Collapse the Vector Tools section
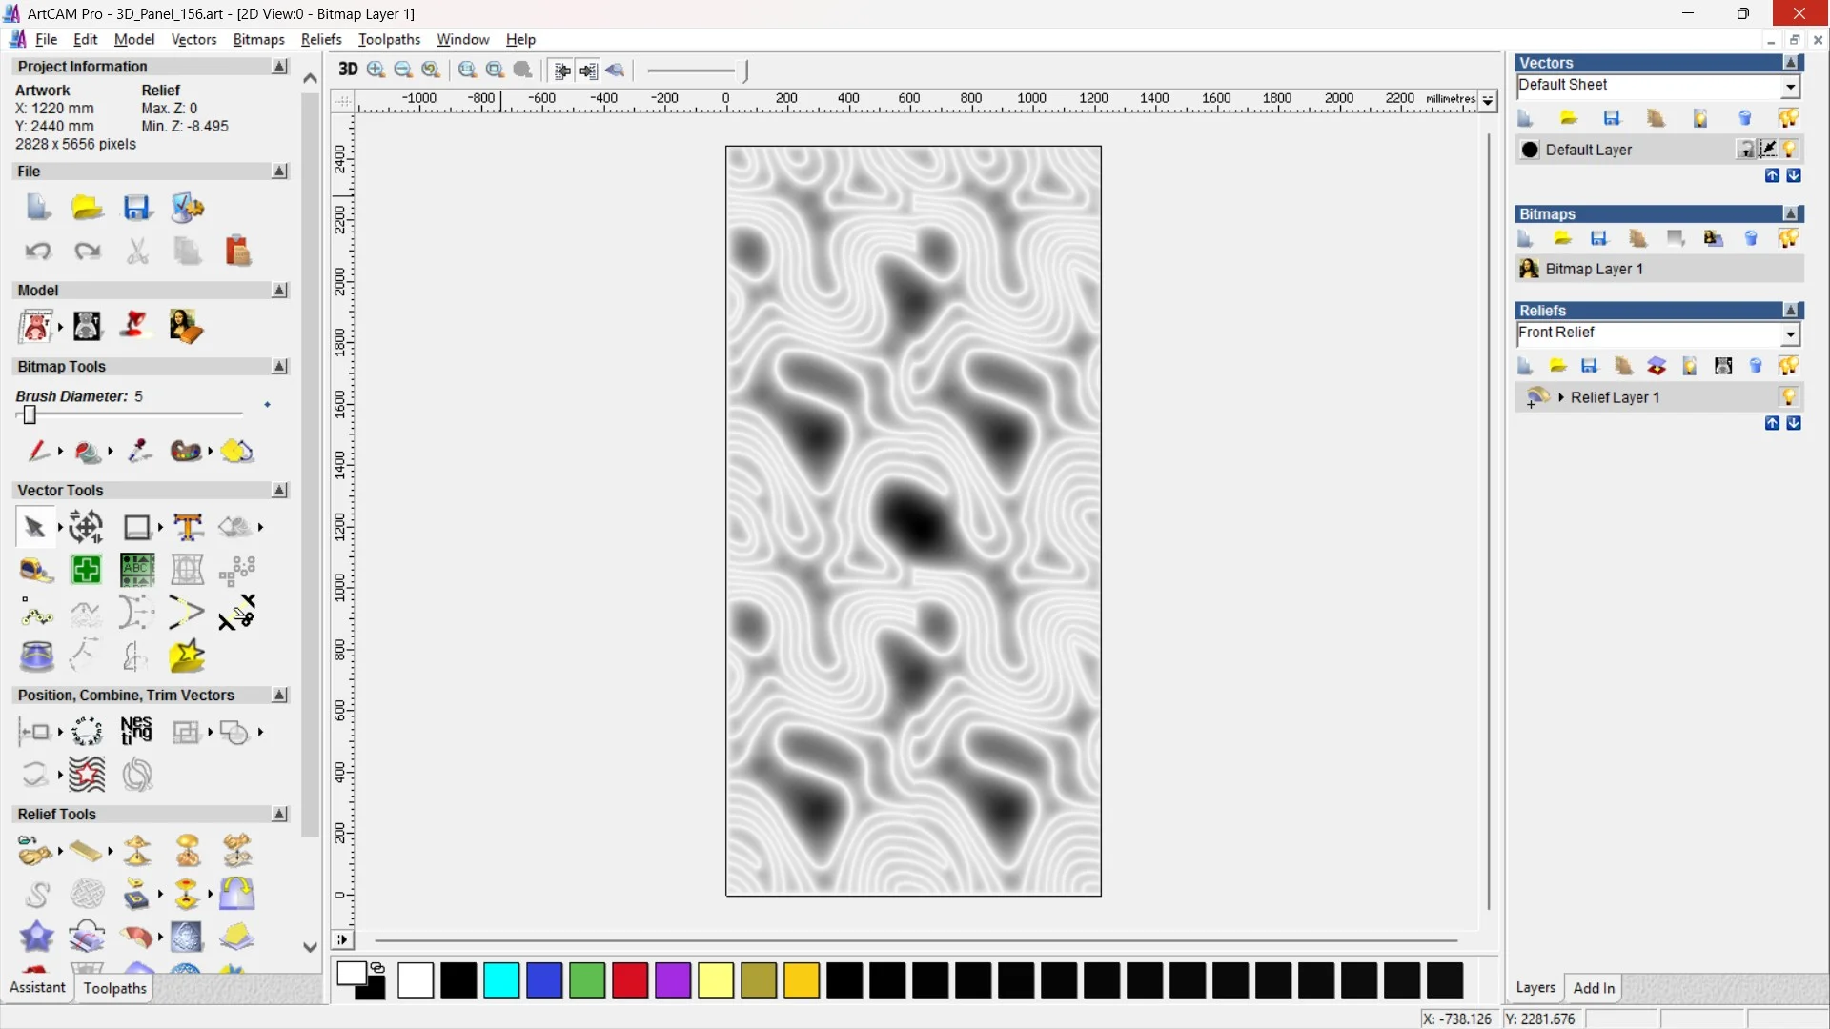Image resolution: width=1830 pixels, height=1029 pixels. [279, 490]
